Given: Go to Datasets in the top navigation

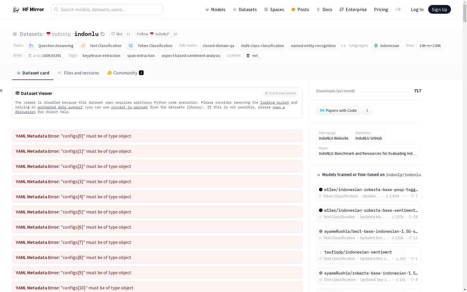Looking at the screenshot, I should (x=245, y=10).
